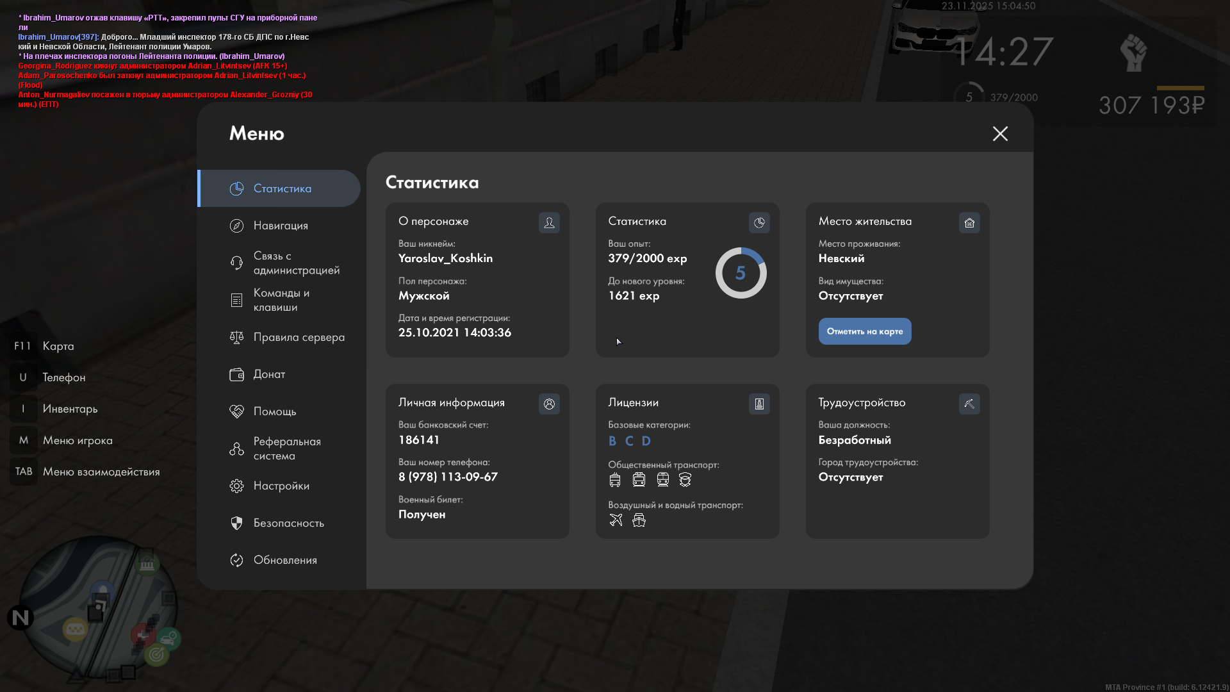Screen dimensions: 1230x692
Task: Click the license document icon in Лицензии card
Action: [x=759, y=404]
